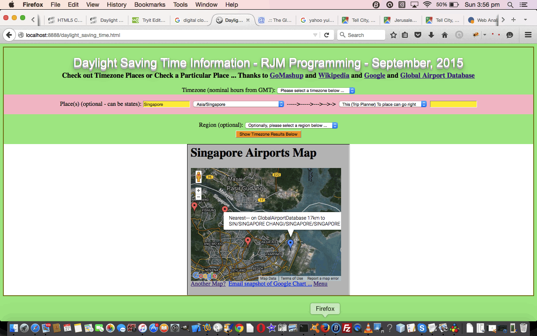Save page to Pocket icon
This screenshot has width=537, height=336.
(418, 35)
